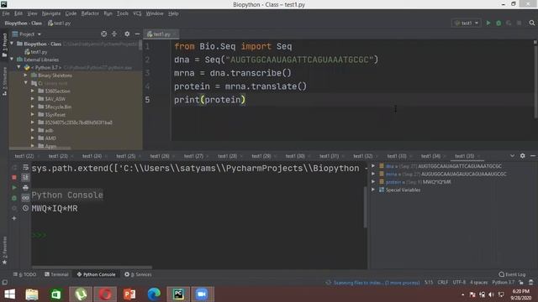Open console history clock icon
The image size is (538, 302).
pyautogui.click(x=25, y=208)
